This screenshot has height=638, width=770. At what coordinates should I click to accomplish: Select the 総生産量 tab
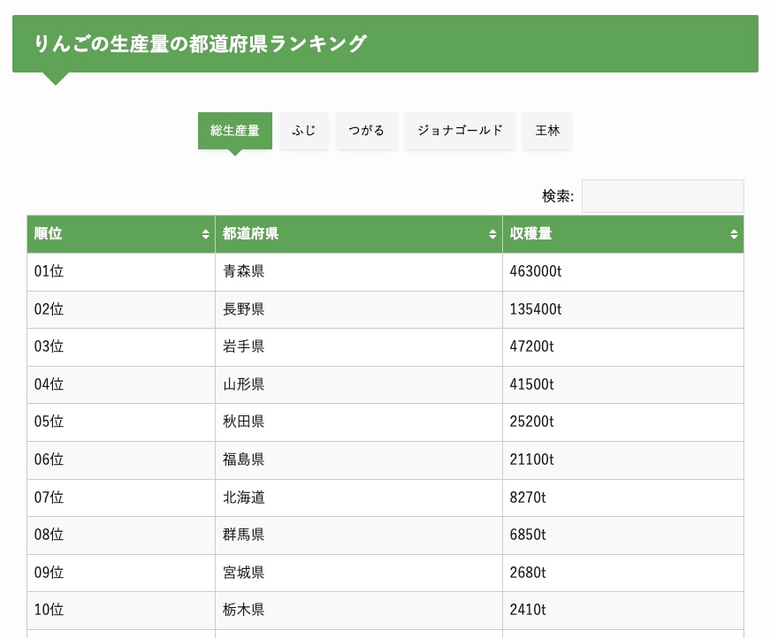coord(235,131)
